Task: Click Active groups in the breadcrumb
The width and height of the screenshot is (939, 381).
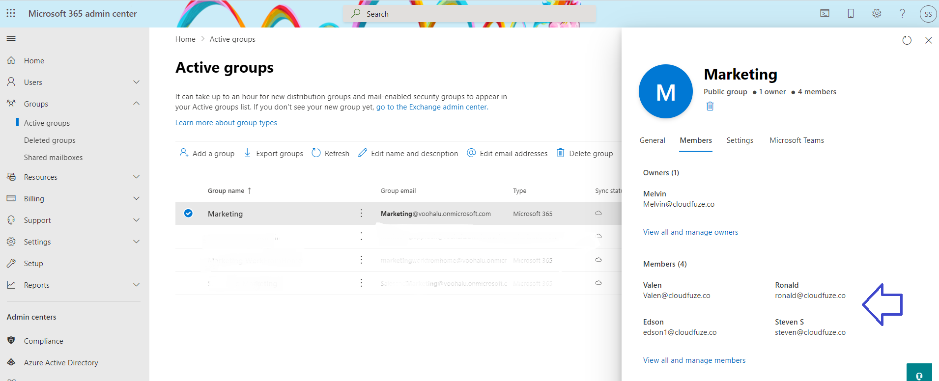Action: coord(232,39)
